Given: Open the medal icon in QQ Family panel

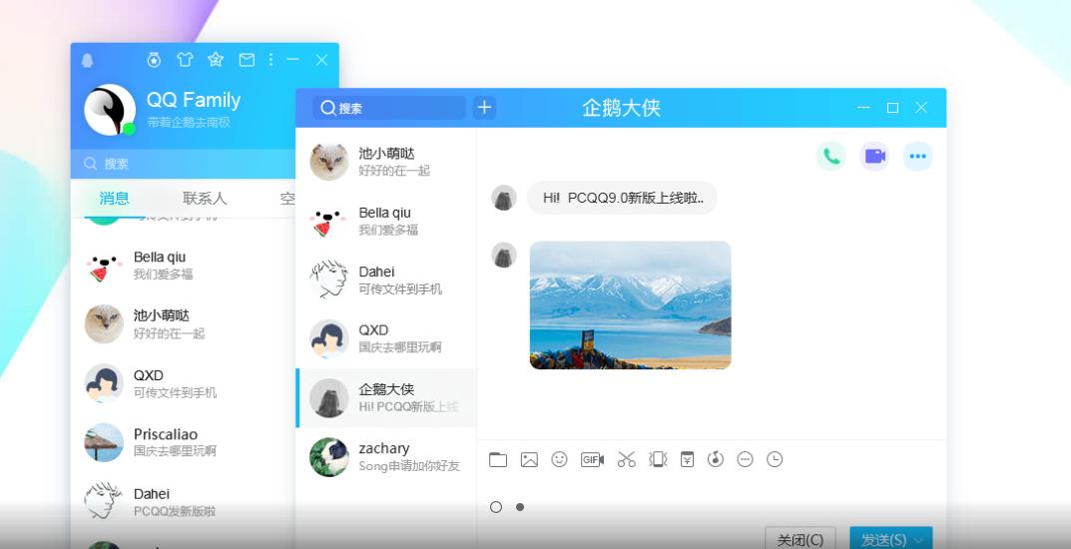Looking at the screenshot, I should pos(155,60).
